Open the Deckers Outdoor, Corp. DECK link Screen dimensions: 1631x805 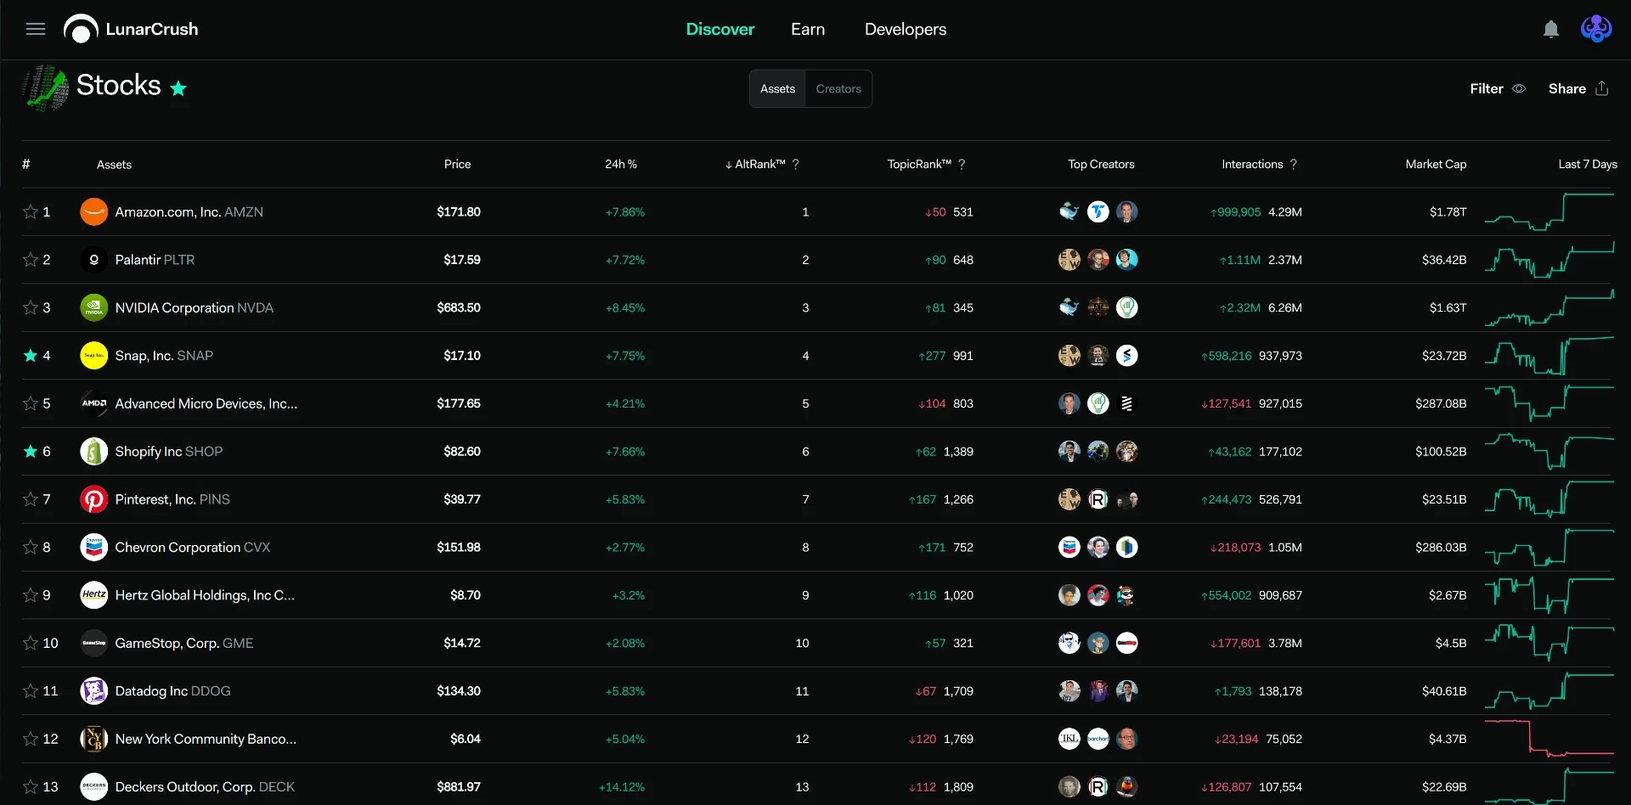205,787
